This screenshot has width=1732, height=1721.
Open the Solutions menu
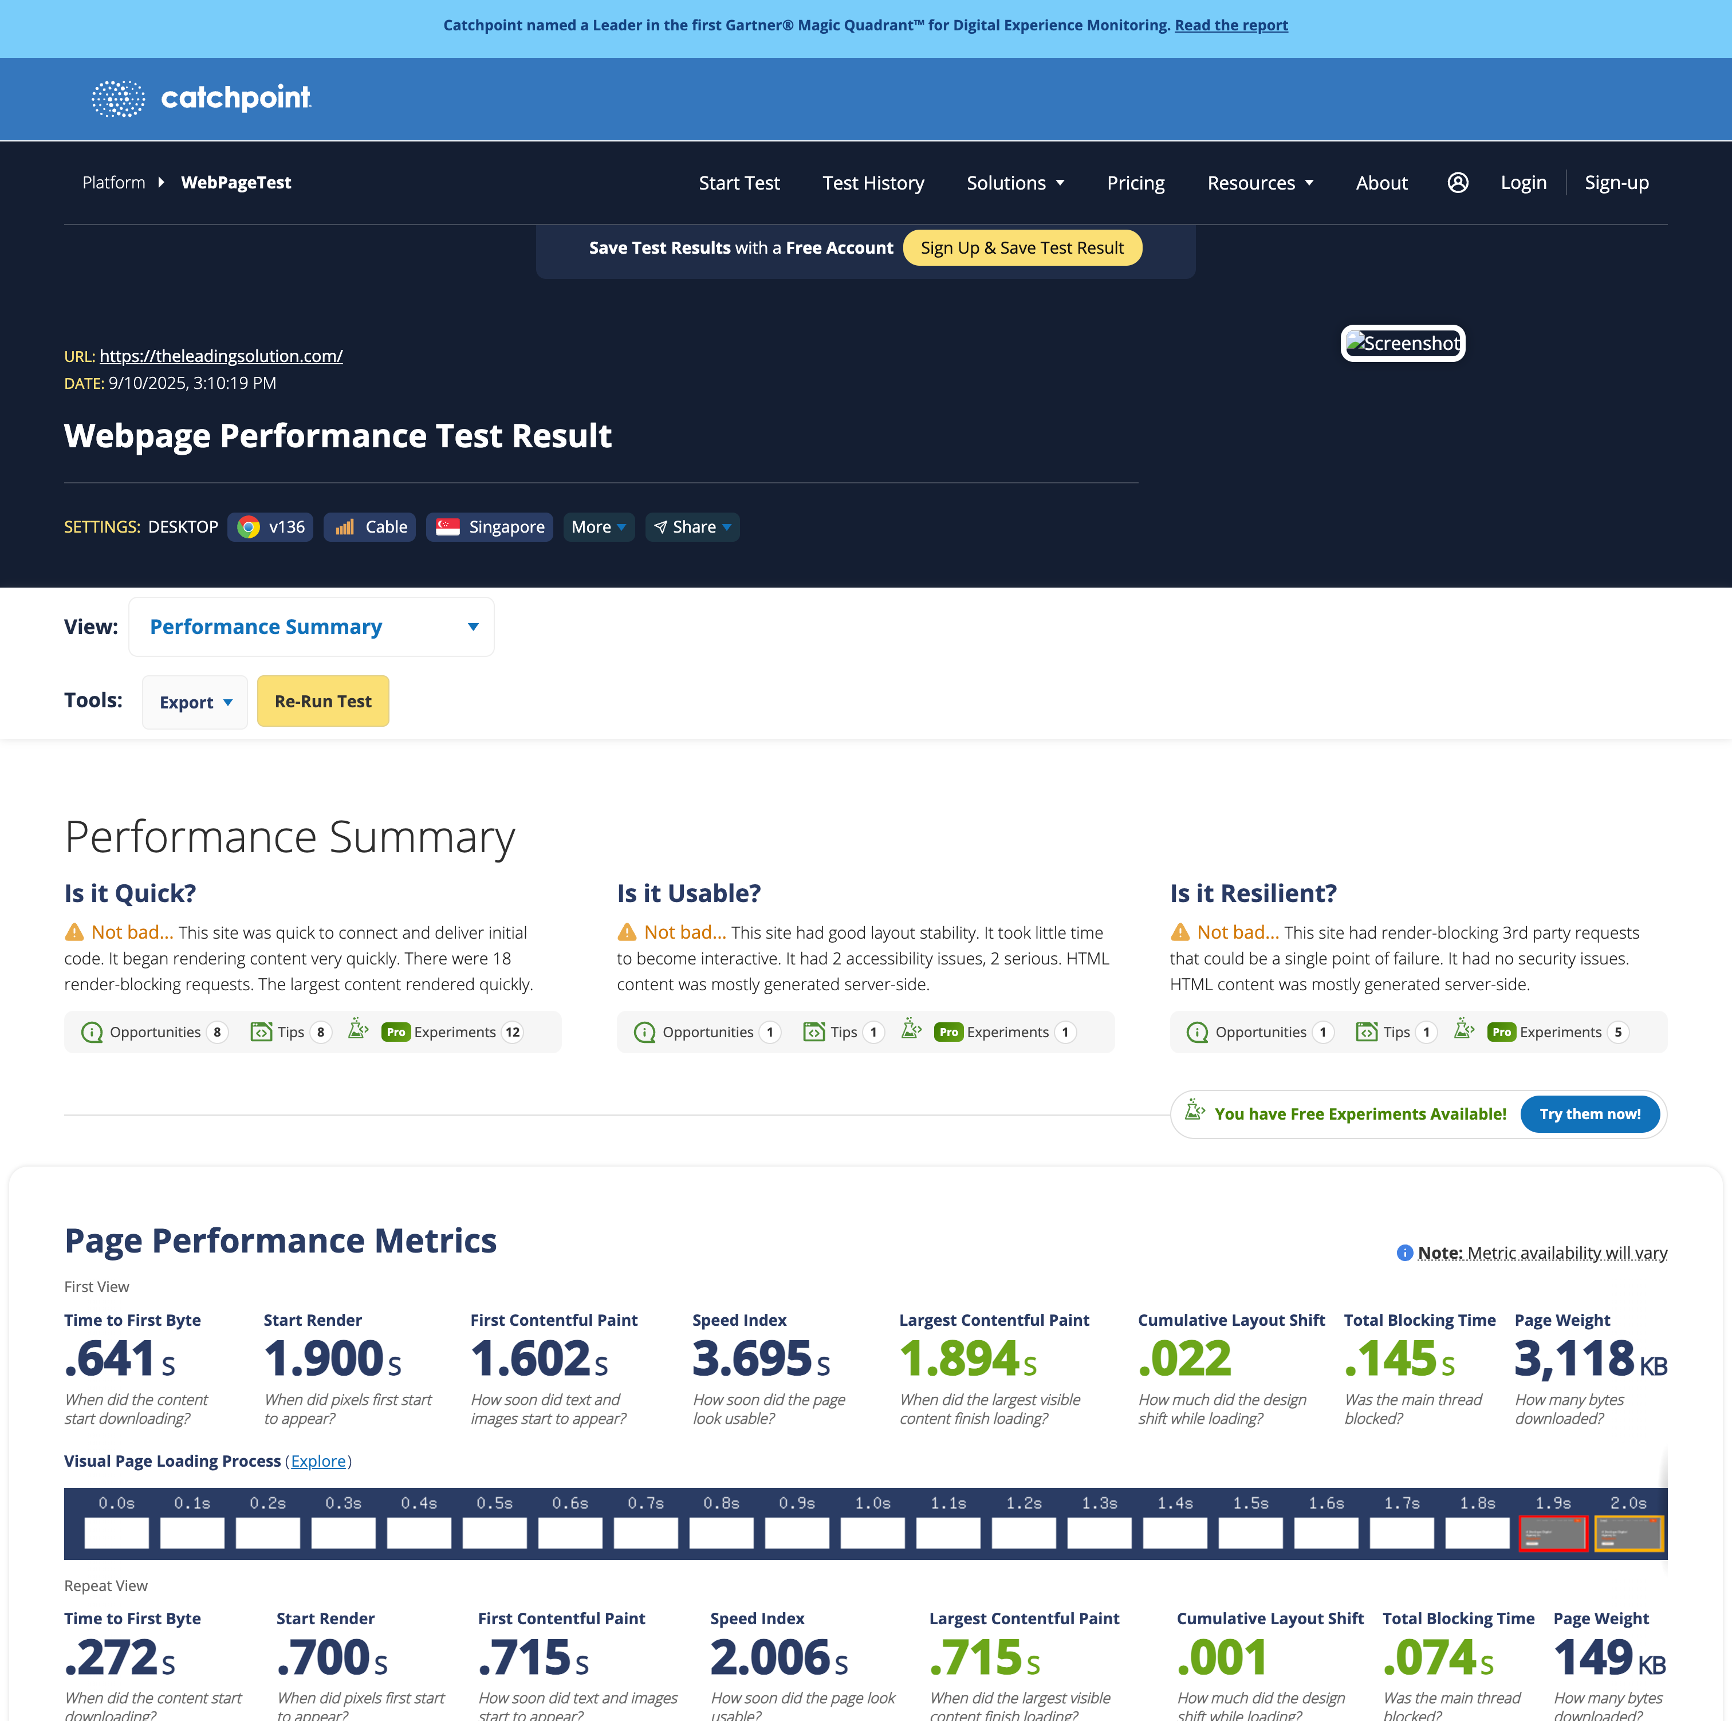(1015, 183)
